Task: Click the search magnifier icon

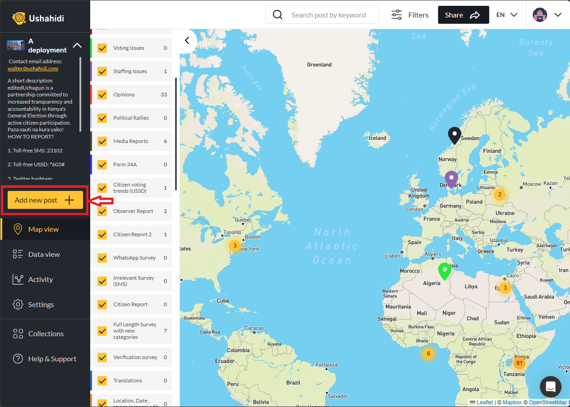Action: [277, 14]
